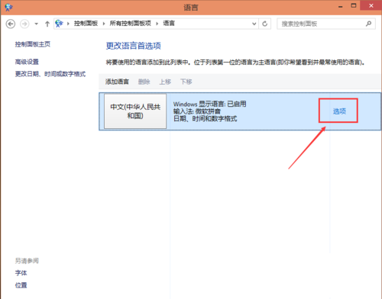Click the 日期、时间和数字格式 text line
Screen dimensions: 382x299
tap(205, 119)
